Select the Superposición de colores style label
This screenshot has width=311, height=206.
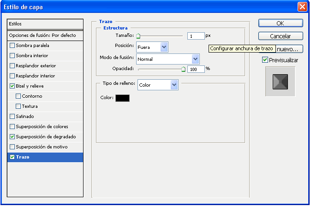tap(42, 126)
